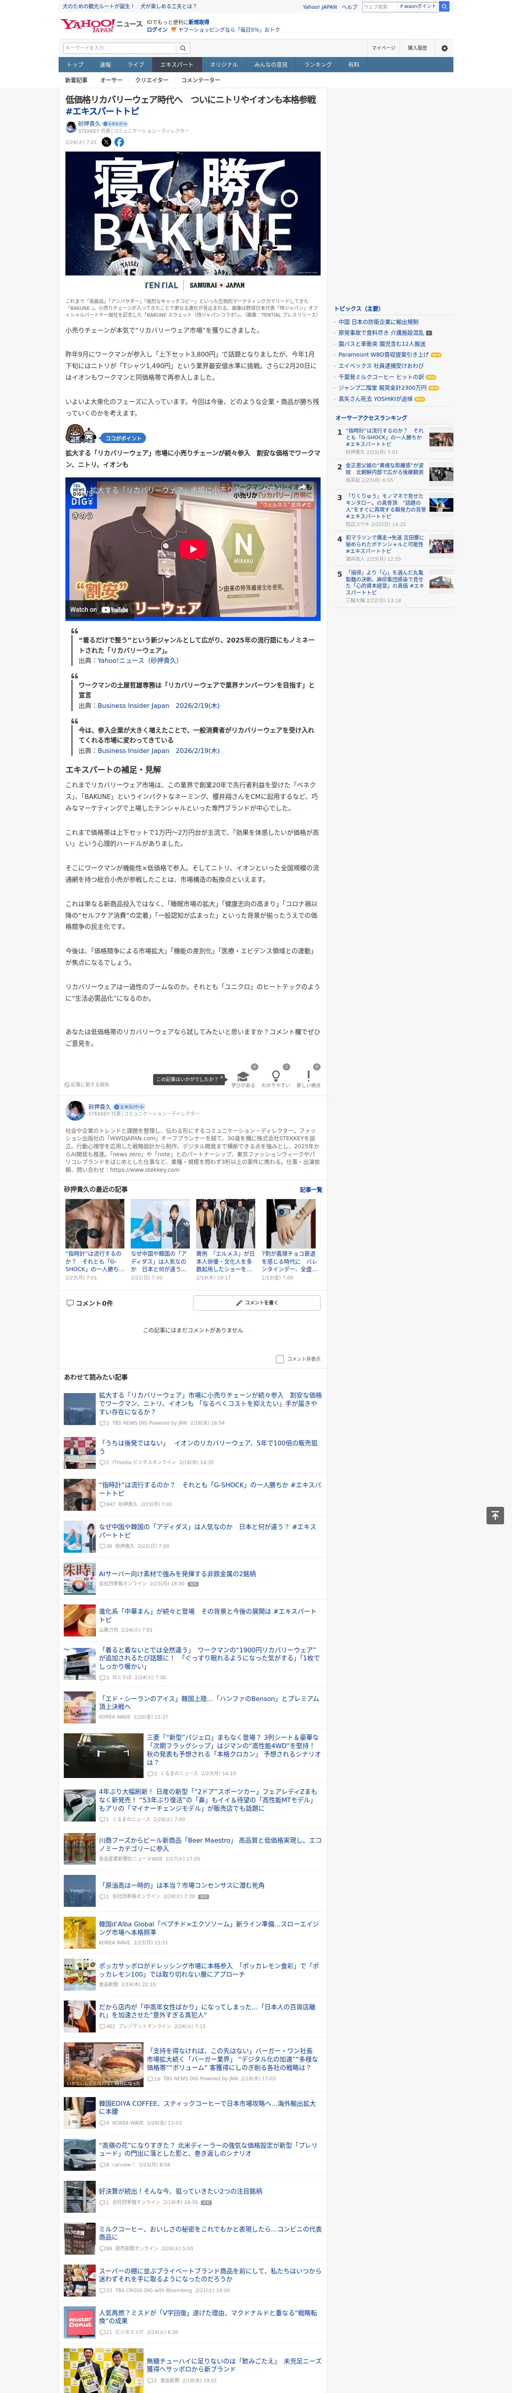The height and width of the screenshot is (2393, 512).
Task: Open article 「原油高は一時的」は本当?
Action: [x=182, y=1885]
